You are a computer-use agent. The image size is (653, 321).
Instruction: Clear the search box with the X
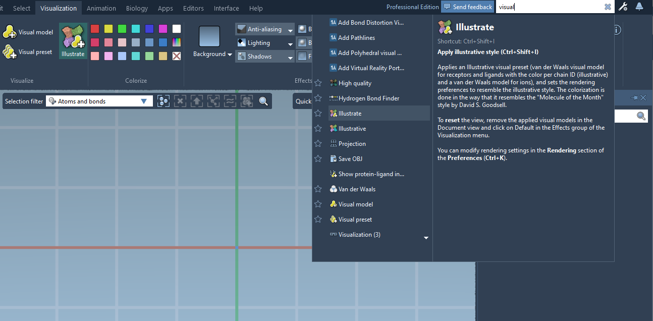point(608,7)
